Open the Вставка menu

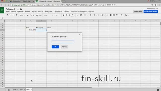pos(27,12)
